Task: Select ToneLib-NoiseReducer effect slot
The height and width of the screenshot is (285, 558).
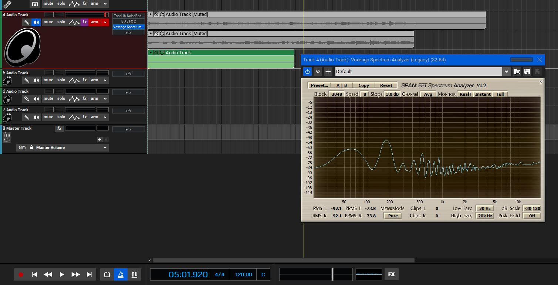Action: coord(129,16)
